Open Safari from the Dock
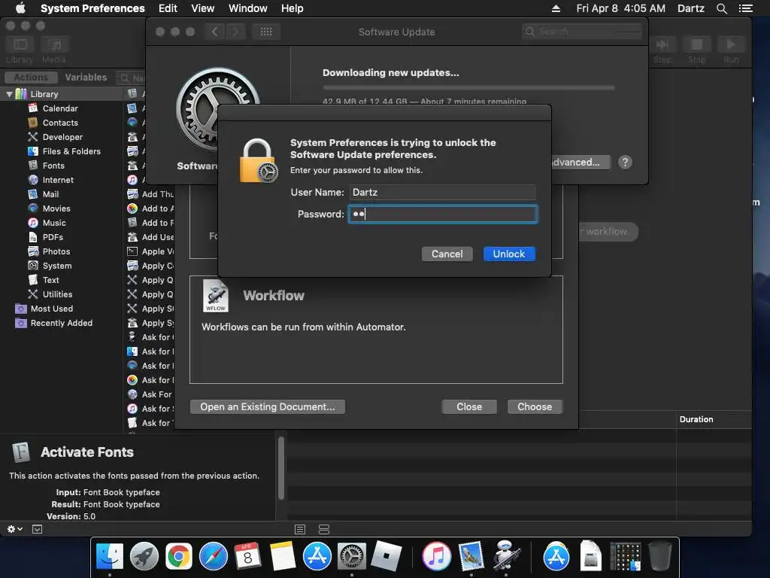The height and width of the screenshot is (578, 770). click(x=213, y=556)
